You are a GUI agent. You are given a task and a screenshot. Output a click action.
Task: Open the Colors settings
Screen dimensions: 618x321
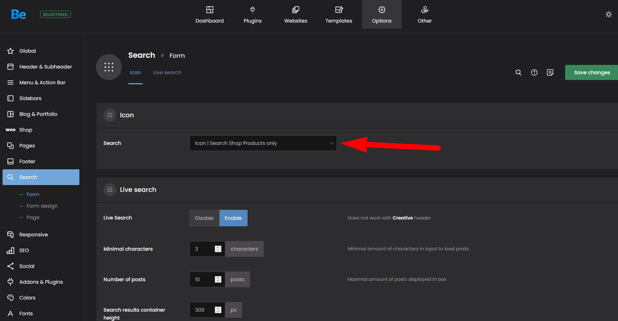tap(27, 298)
